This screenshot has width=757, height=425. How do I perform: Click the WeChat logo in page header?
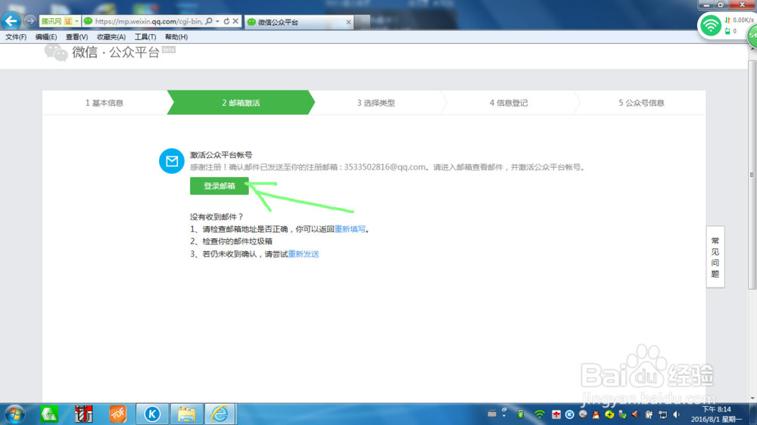[55, 52]
